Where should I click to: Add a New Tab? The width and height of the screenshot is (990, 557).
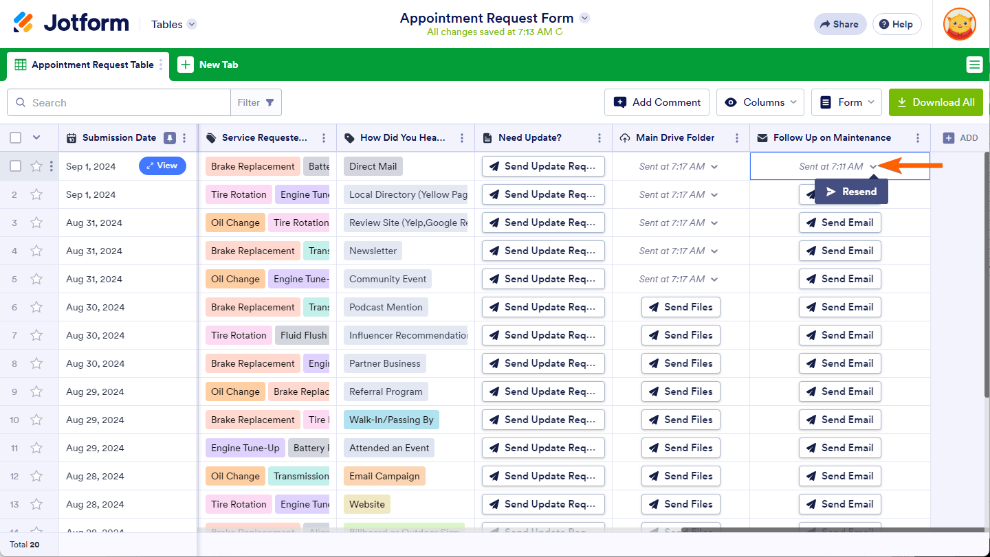point(208,65)
